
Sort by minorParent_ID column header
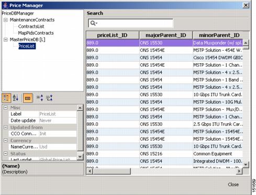pos(219,36)
